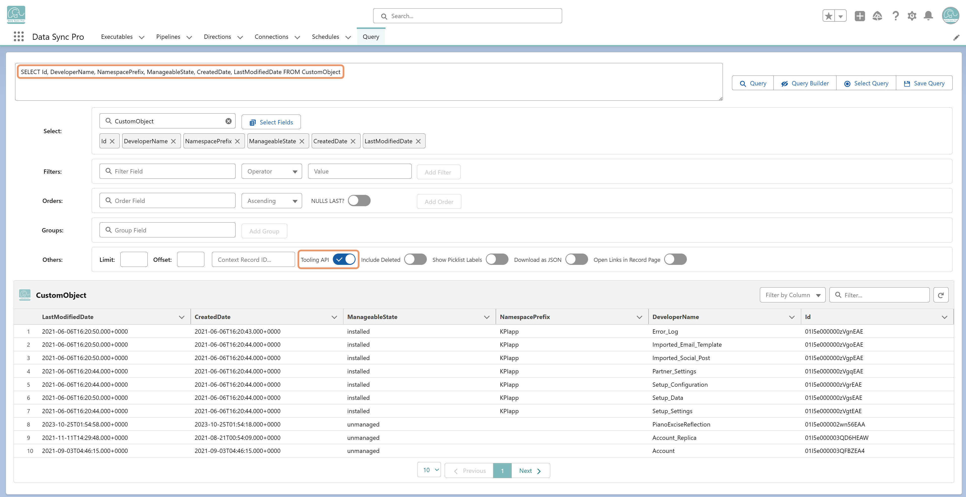The height and width of the screenshot is (497, 966).
Task: Enable the Include Deleted toggle
Action: point(415,259)
